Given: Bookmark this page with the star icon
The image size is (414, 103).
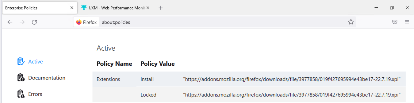Looking at the screenshot, I should (x=351, y=22).
